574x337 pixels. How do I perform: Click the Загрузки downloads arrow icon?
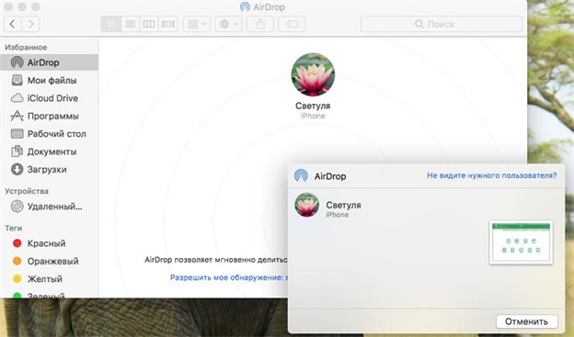[x=17, y=169]
